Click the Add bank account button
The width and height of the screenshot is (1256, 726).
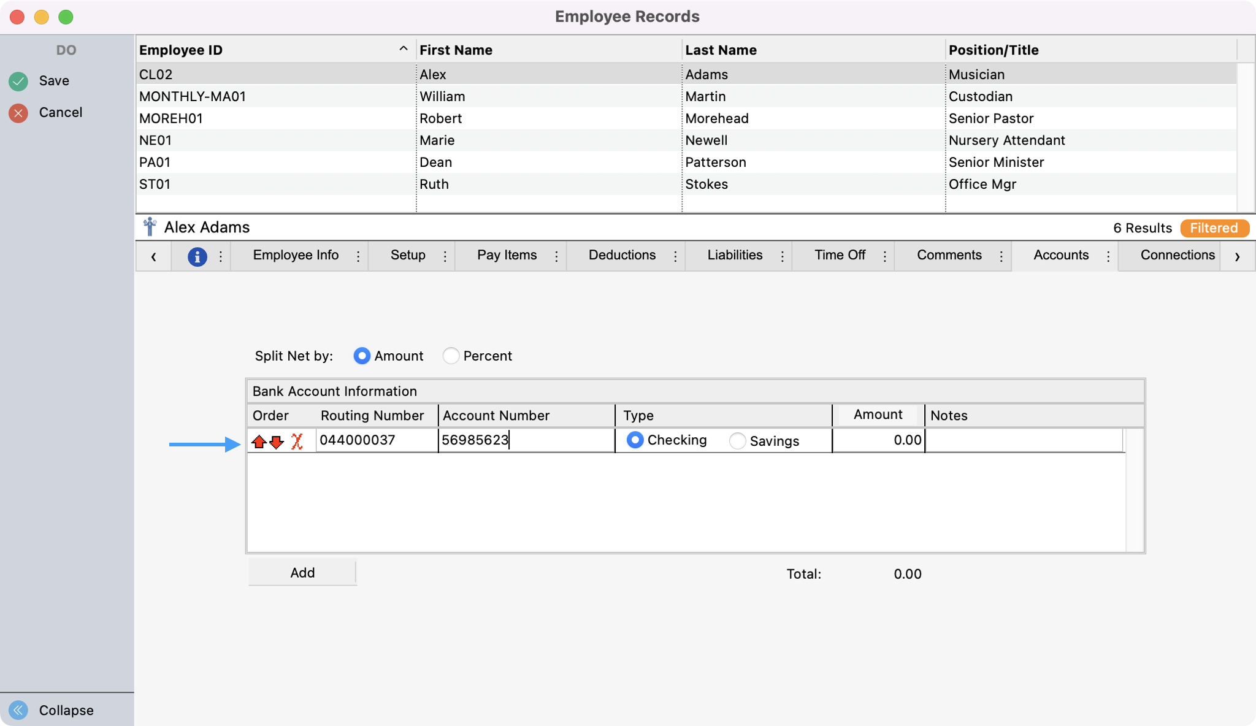[x=302, y=573]
